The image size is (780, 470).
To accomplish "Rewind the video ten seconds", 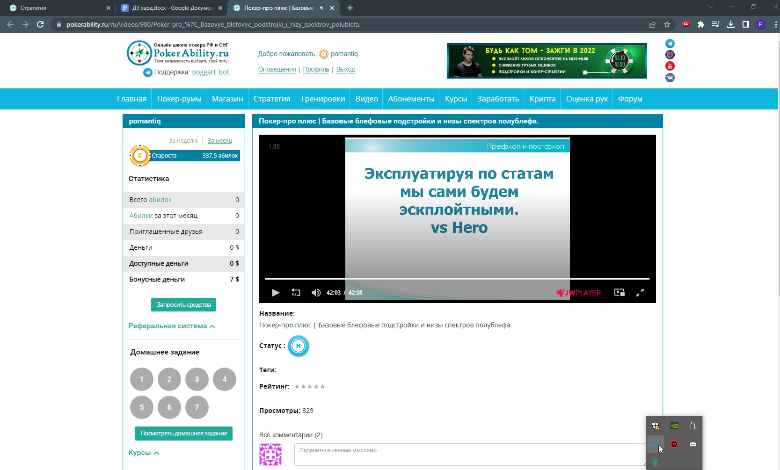I will (x=296, y=293).
